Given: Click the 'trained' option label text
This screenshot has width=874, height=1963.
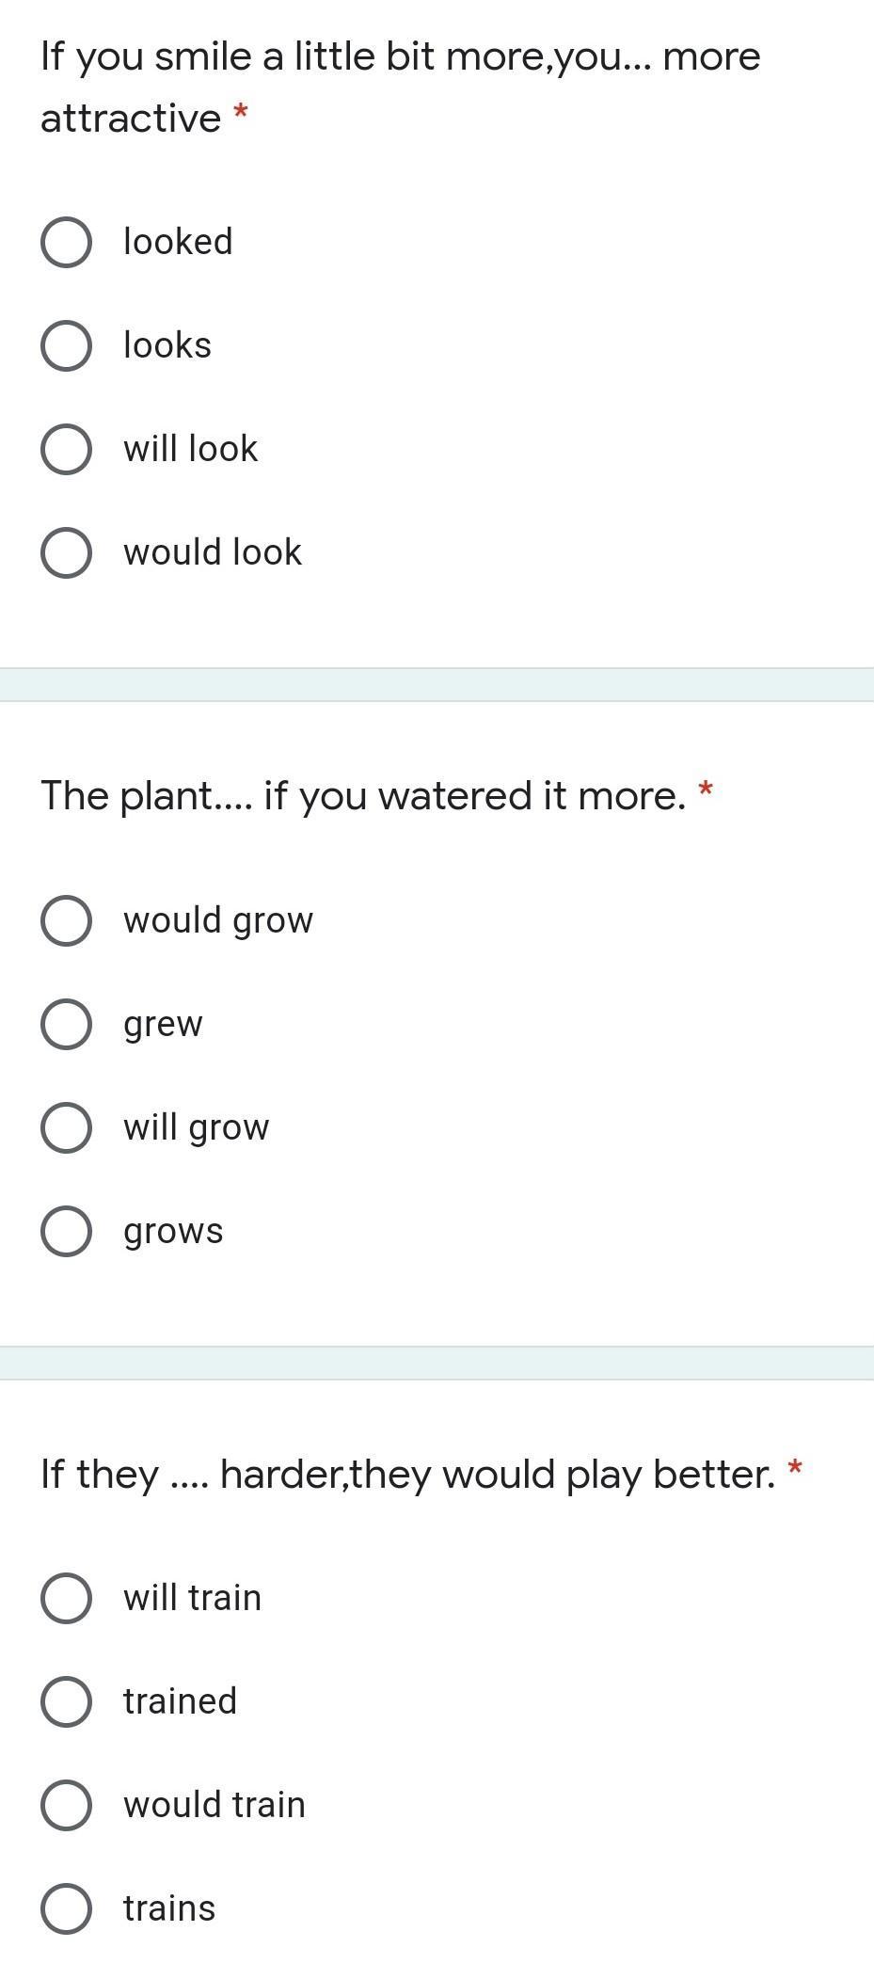Looking at the screenshot, I should [180, 1701].
